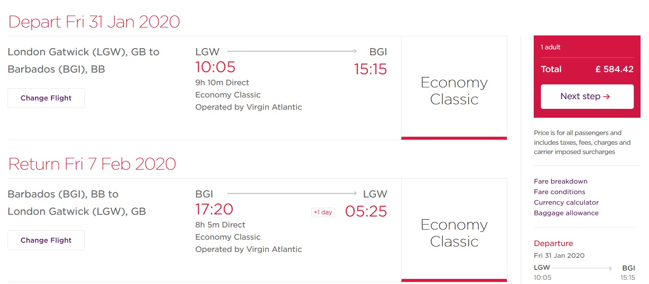Viewport: 649px width, 284px height.
Task: Check the Baggage allowance link
Action: 566,213
